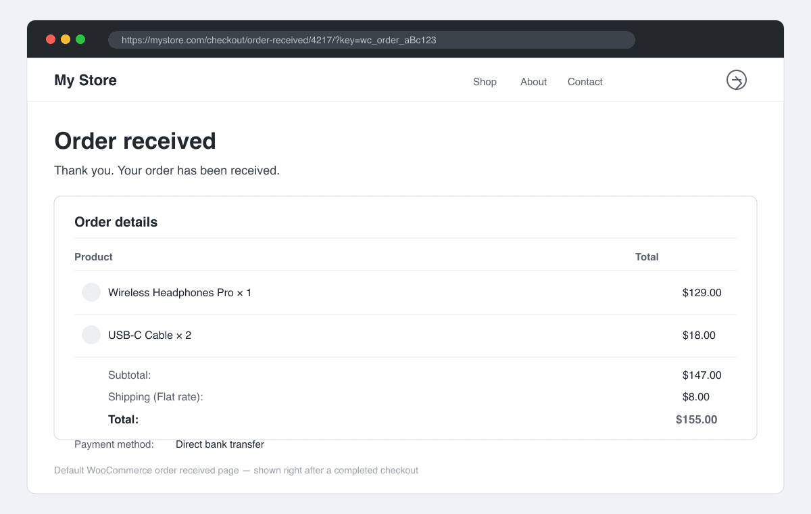811x514 pixels.
Task: Click the bold Total: label
Action: point(123,419)
